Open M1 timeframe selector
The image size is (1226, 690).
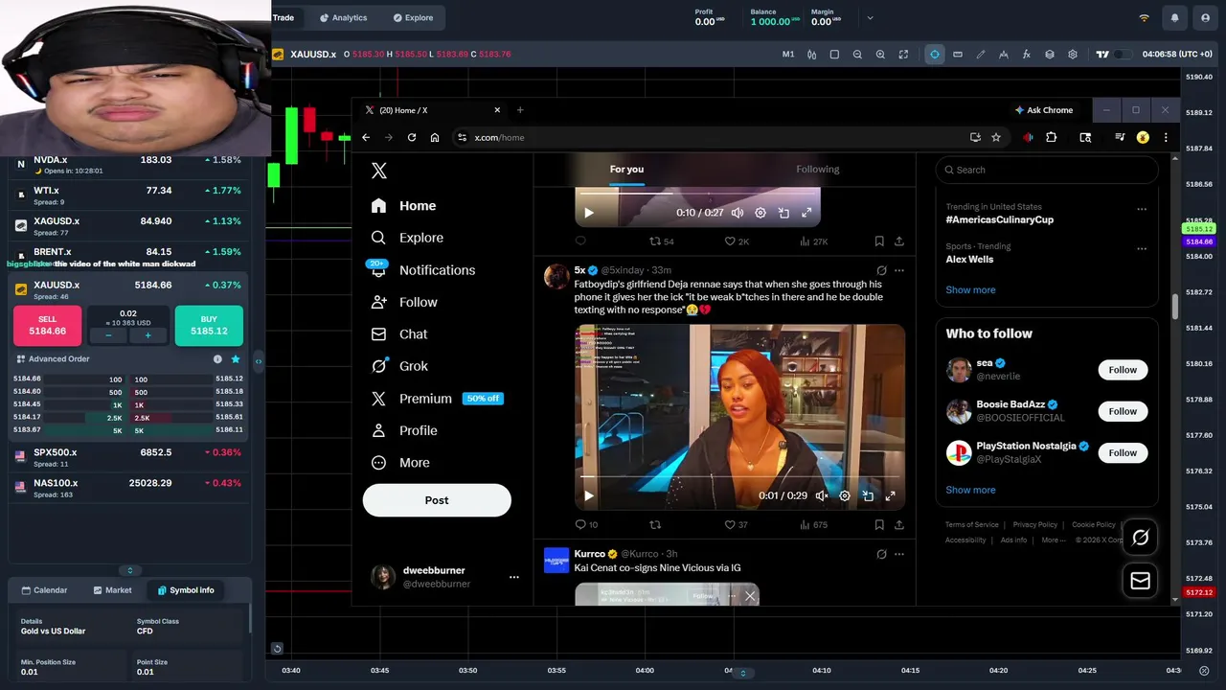point(788,55)
